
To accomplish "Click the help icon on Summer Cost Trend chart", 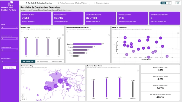I will 138,70.
